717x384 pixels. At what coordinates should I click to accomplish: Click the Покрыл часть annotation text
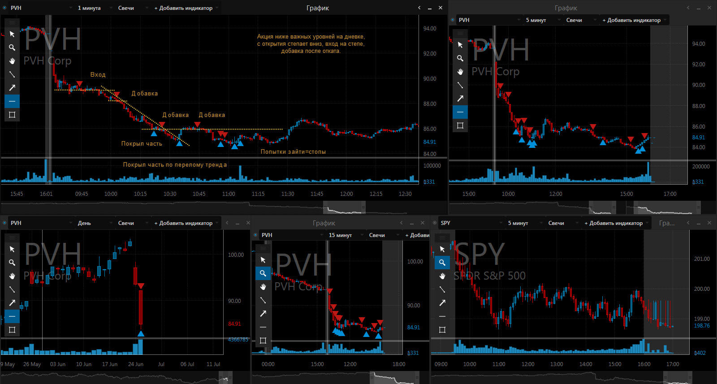(142, 143)
